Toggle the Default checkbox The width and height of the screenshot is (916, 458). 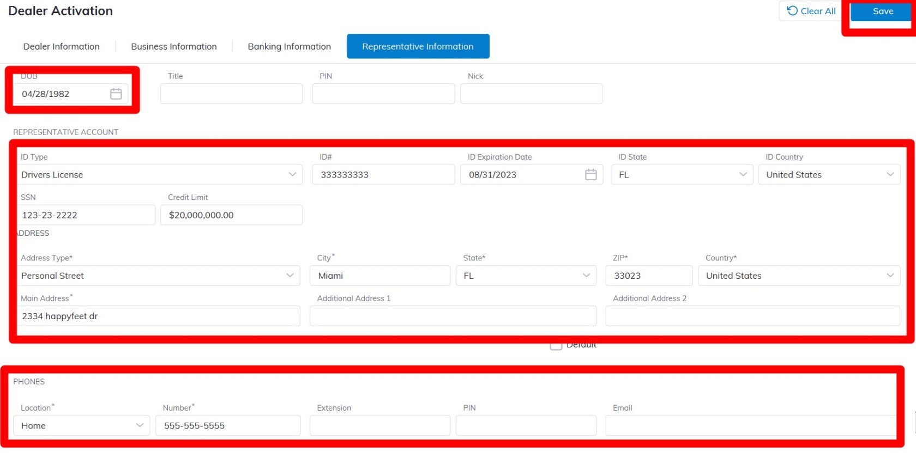pyautogui.click(x=556, y=345)
